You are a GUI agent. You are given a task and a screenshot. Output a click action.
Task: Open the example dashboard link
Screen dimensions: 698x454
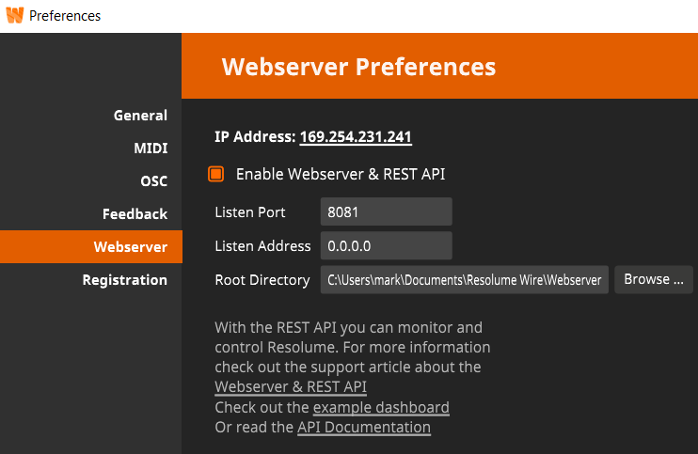click(381, 407)
